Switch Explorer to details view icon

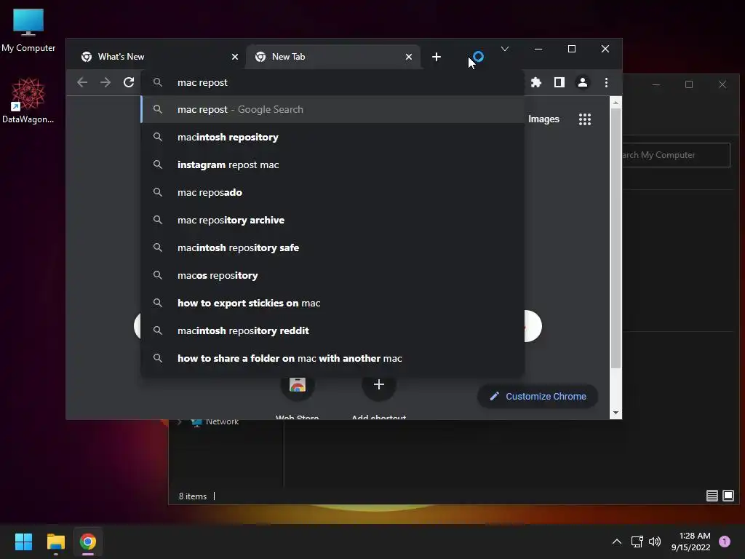712,496
